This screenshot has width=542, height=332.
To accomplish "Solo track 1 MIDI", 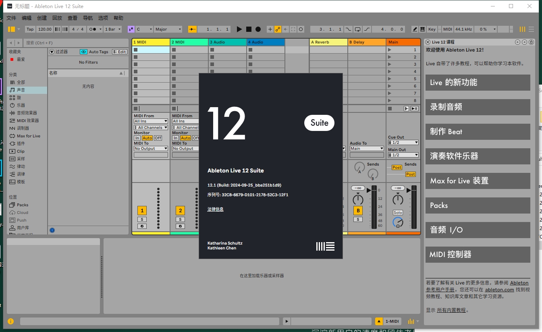I will [142, 219].
